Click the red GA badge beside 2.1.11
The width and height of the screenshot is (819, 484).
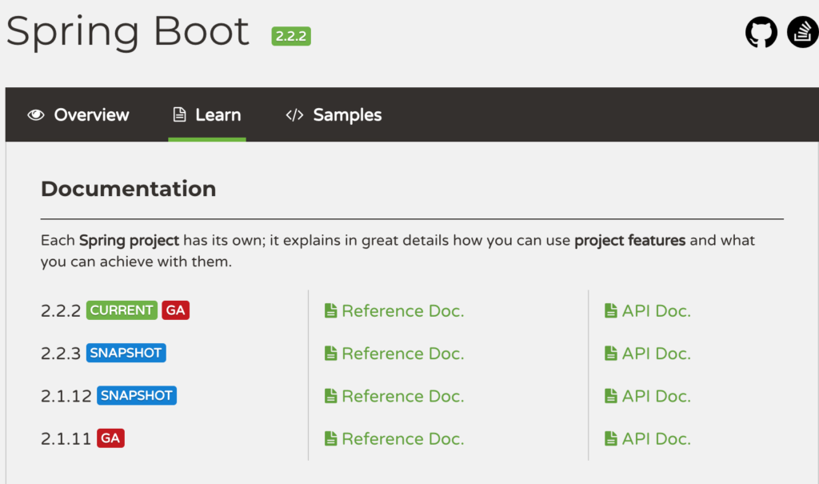pyautogui.click(x=110, y=438)
